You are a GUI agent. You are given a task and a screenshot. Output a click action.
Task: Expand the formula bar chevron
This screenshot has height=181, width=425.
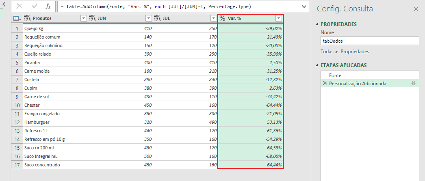coord(304,6)
